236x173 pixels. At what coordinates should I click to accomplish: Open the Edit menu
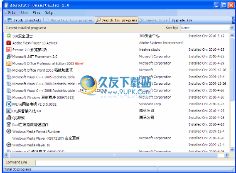coord(24,13)
